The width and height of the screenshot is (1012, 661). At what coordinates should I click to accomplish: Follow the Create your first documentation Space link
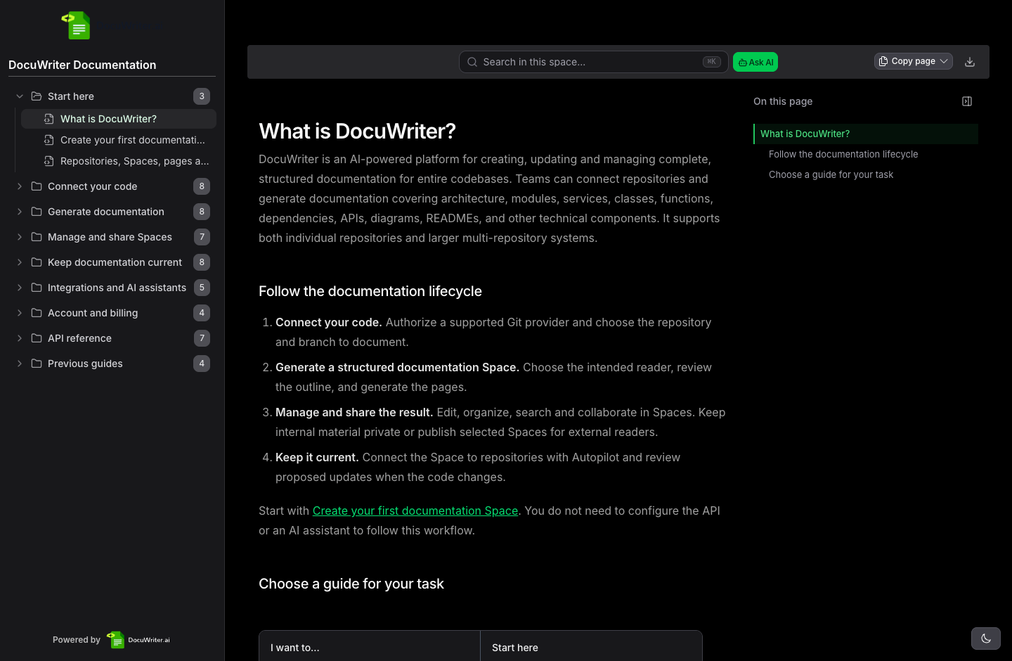415,511
